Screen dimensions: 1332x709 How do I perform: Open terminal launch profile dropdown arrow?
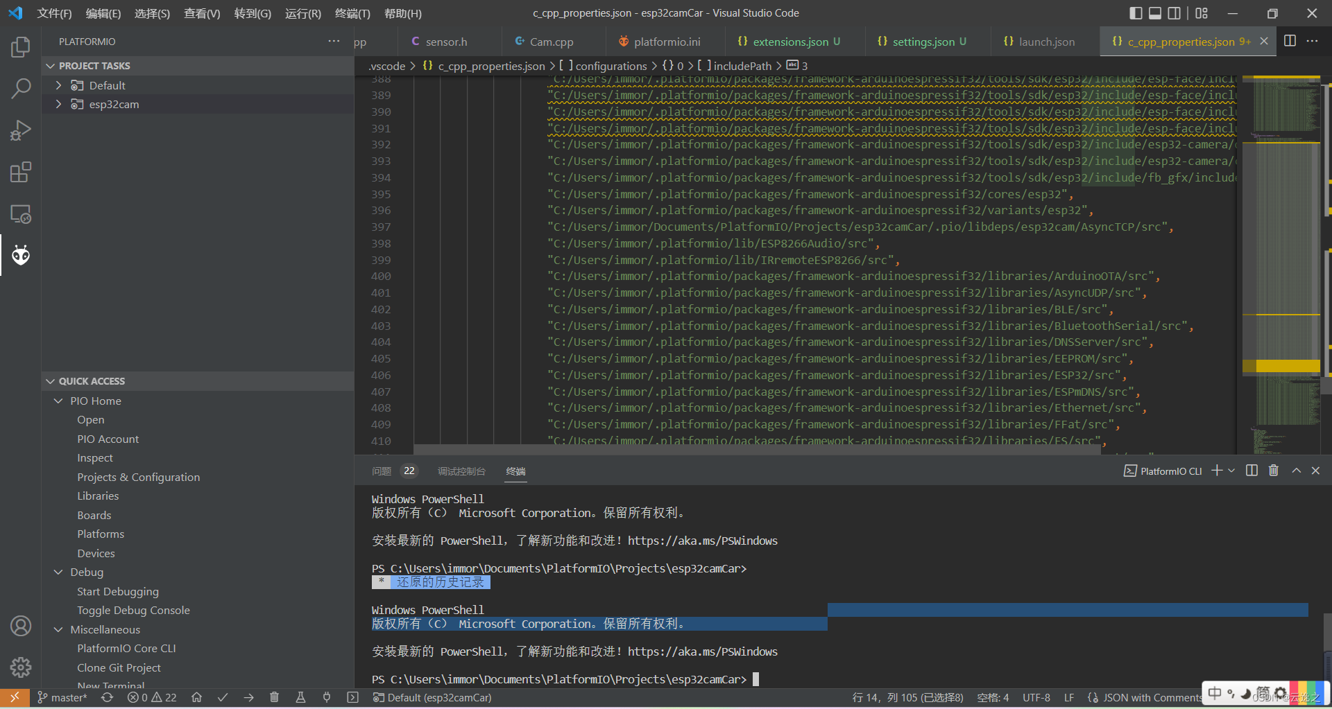tap(1231, 471)
